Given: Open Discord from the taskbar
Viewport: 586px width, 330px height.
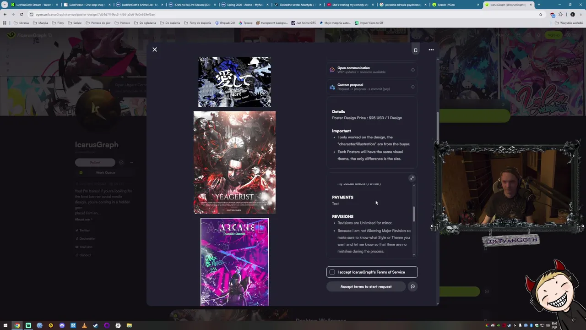Looking at the screenshot, I should (x=62, y=325).
